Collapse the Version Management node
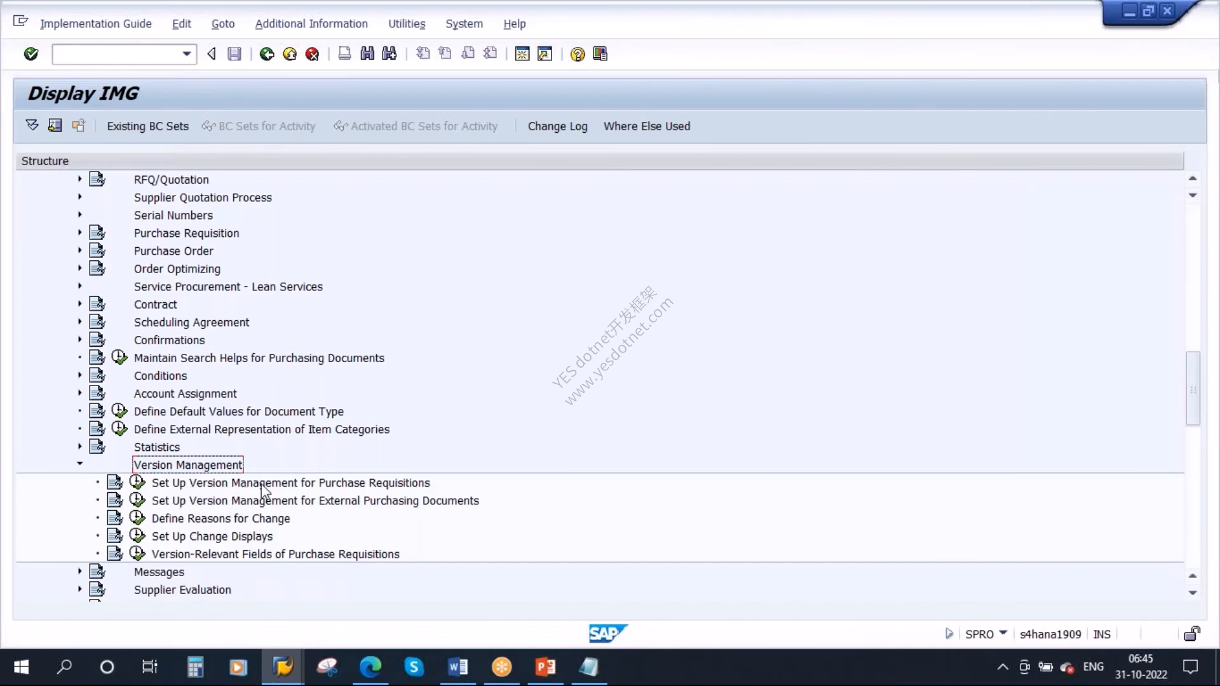Screen dimensions: 1220x686 (x=79, y=464)
